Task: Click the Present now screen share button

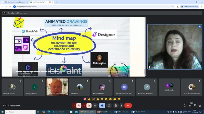Action: coord(109,106)
